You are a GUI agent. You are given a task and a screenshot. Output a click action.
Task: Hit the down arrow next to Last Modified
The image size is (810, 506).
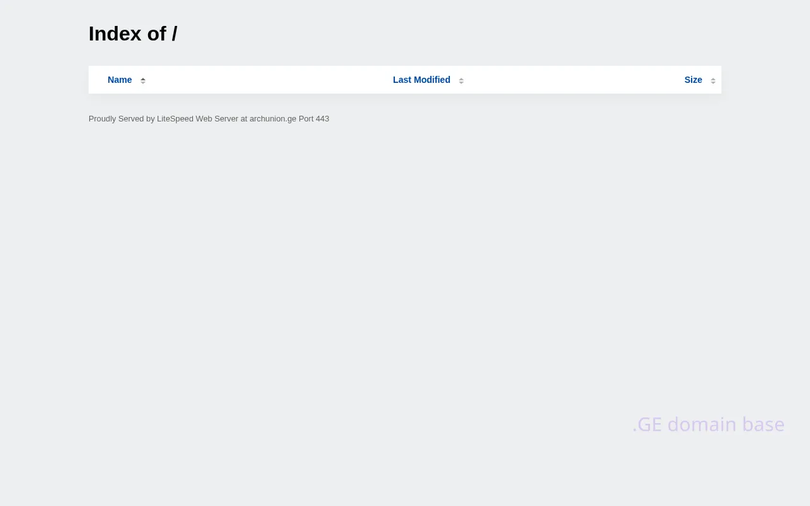461,83
